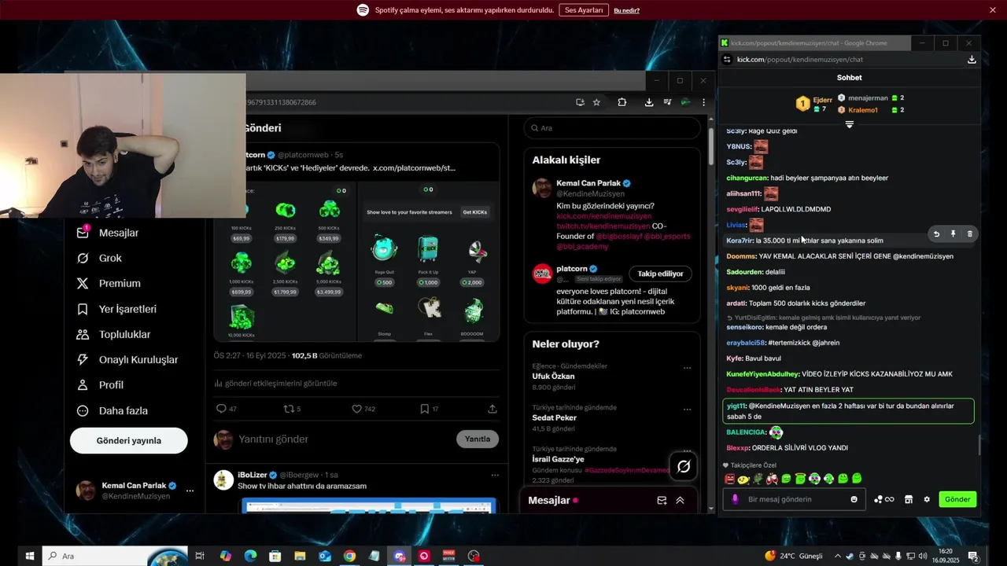Click the Kick channel points icon

point(884,499)
